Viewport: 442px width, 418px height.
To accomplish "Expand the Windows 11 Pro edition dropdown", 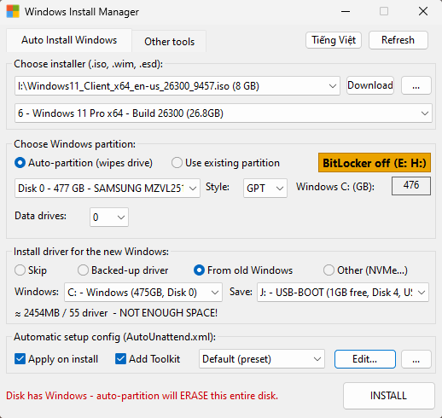I will pos(224,113).
